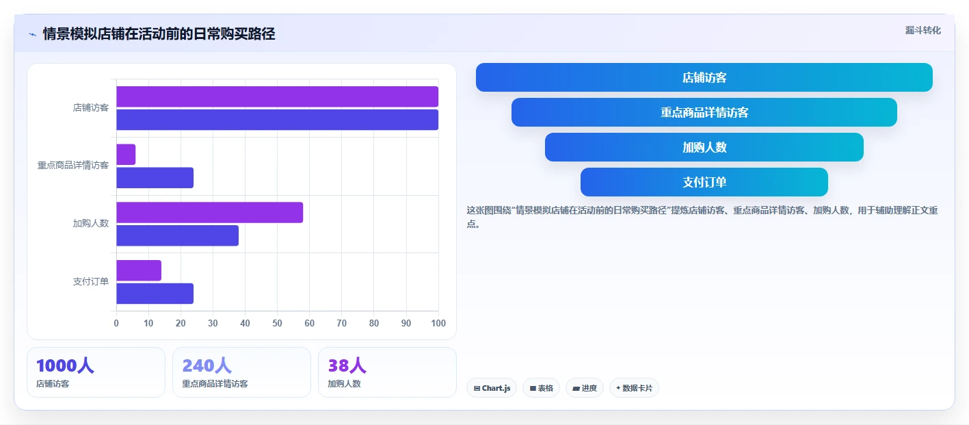Click the 表格 tag
This screenshot has height=425, width=969.
[541, 388]
